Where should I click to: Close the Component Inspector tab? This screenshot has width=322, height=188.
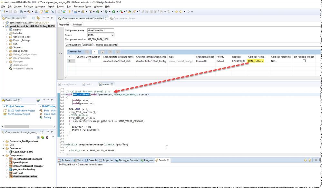tap(106, 18)
